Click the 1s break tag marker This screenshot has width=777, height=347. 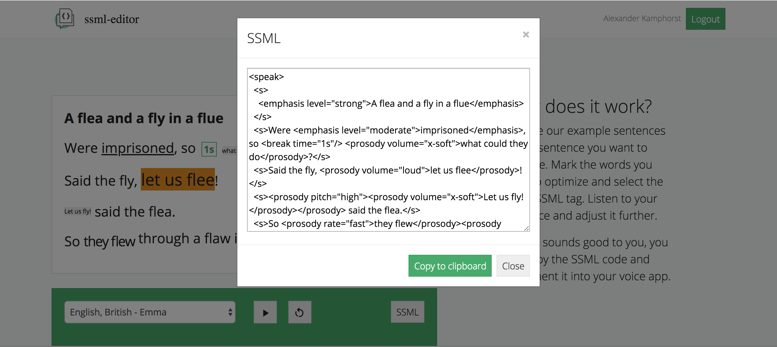click(x=209, y=149)
